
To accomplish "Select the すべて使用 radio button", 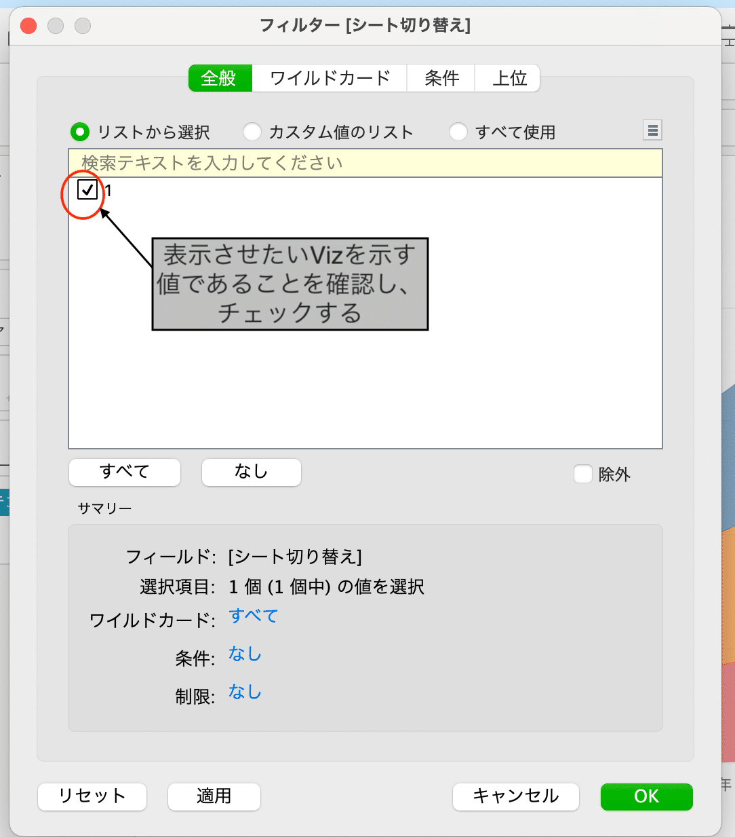I will (x=458, y=132).
